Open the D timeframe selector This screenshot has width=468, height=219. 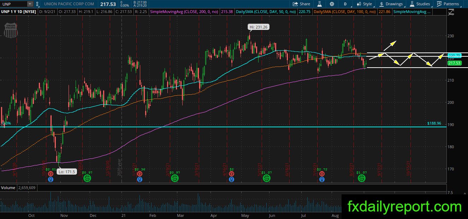[345, 4]
